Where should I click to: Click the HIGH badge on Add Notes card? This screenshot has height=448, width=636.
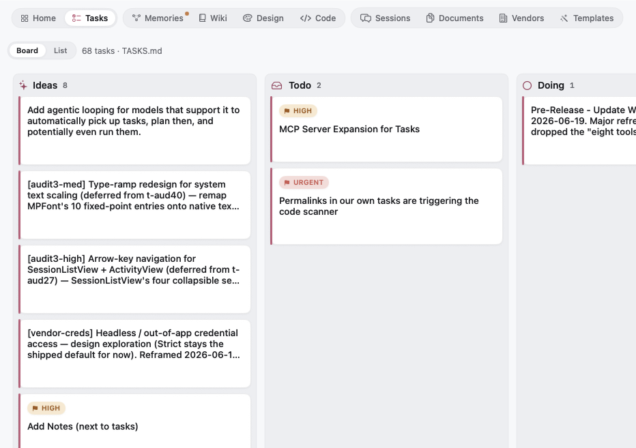46,408
